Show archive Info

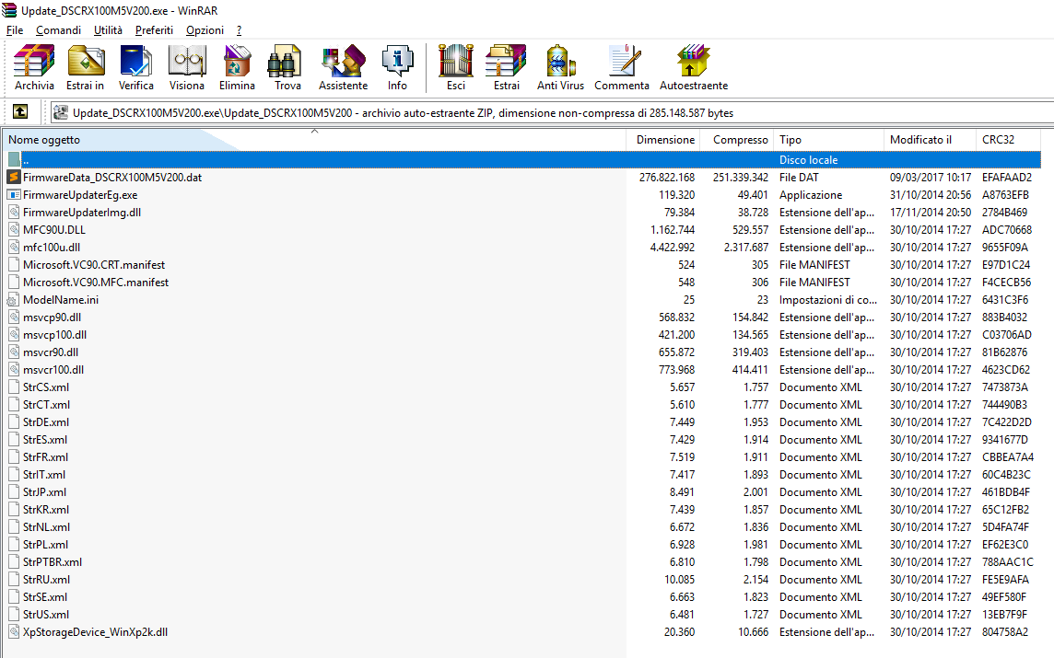[x=397, y=68]
